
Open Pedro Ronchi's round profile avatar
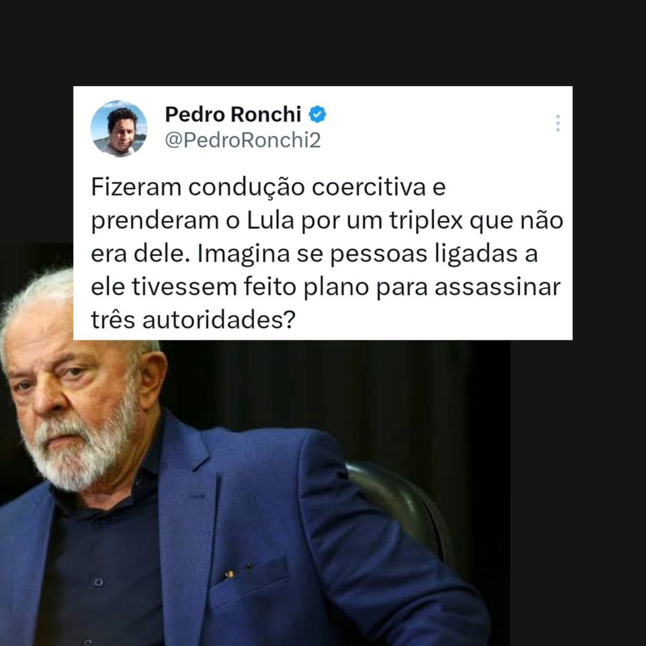tap(119, 129)
